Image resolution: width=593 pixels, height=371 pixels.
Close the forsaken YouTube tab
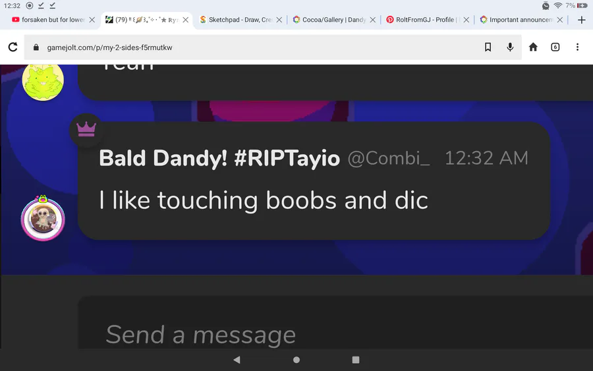(92, 20)
